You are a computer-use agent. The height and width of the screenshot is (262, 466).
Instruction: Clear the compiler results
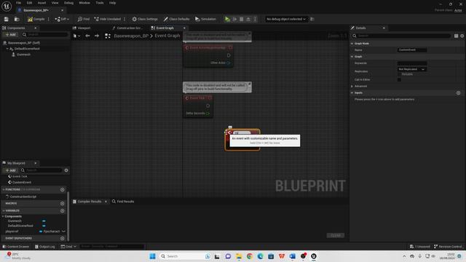pos(336,235)
